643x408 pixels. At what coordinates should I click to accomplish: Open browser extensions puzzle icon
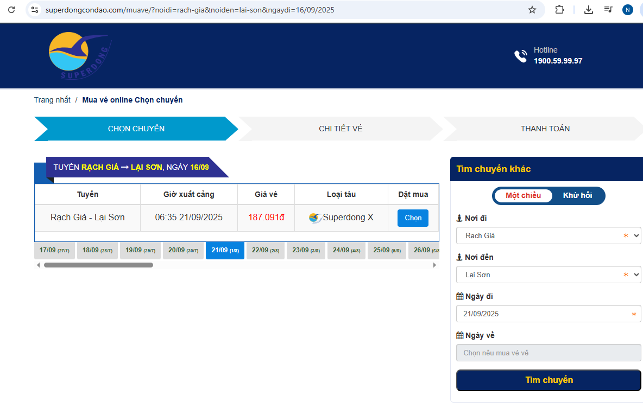tap(559, 10)
